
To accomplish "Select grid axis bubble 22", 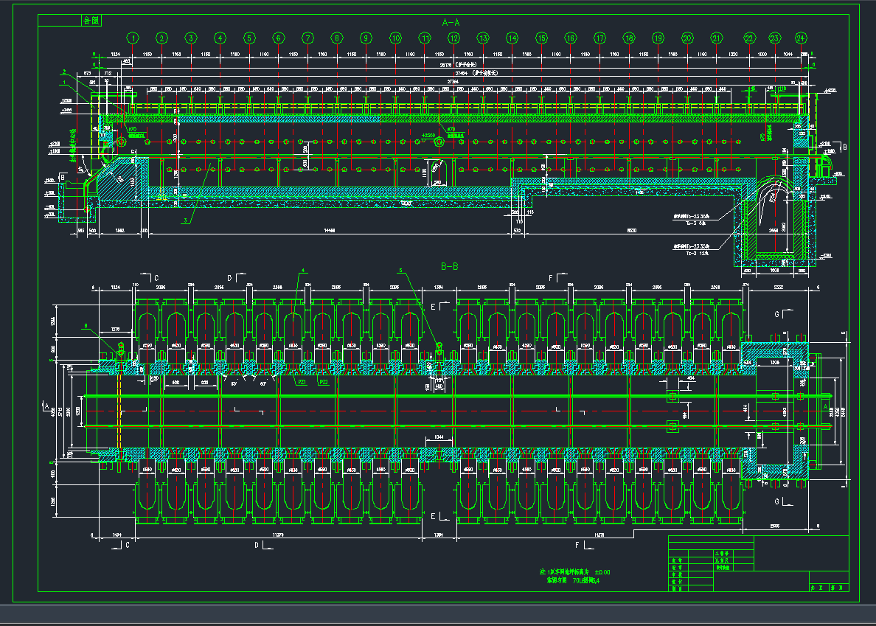I will tap(750, 38).
